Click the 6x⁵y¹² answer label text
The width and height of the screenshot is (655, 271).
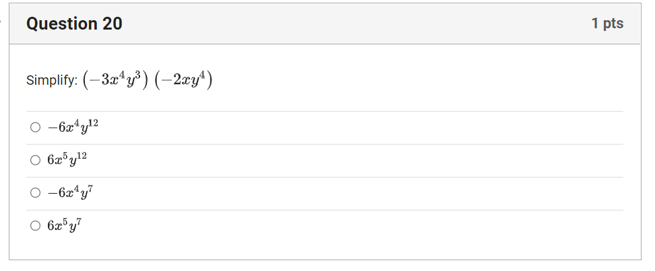(67, 159)
